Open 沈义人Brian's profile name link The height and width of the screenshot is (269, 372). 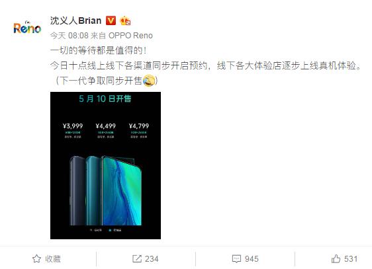tap(75, 20)
